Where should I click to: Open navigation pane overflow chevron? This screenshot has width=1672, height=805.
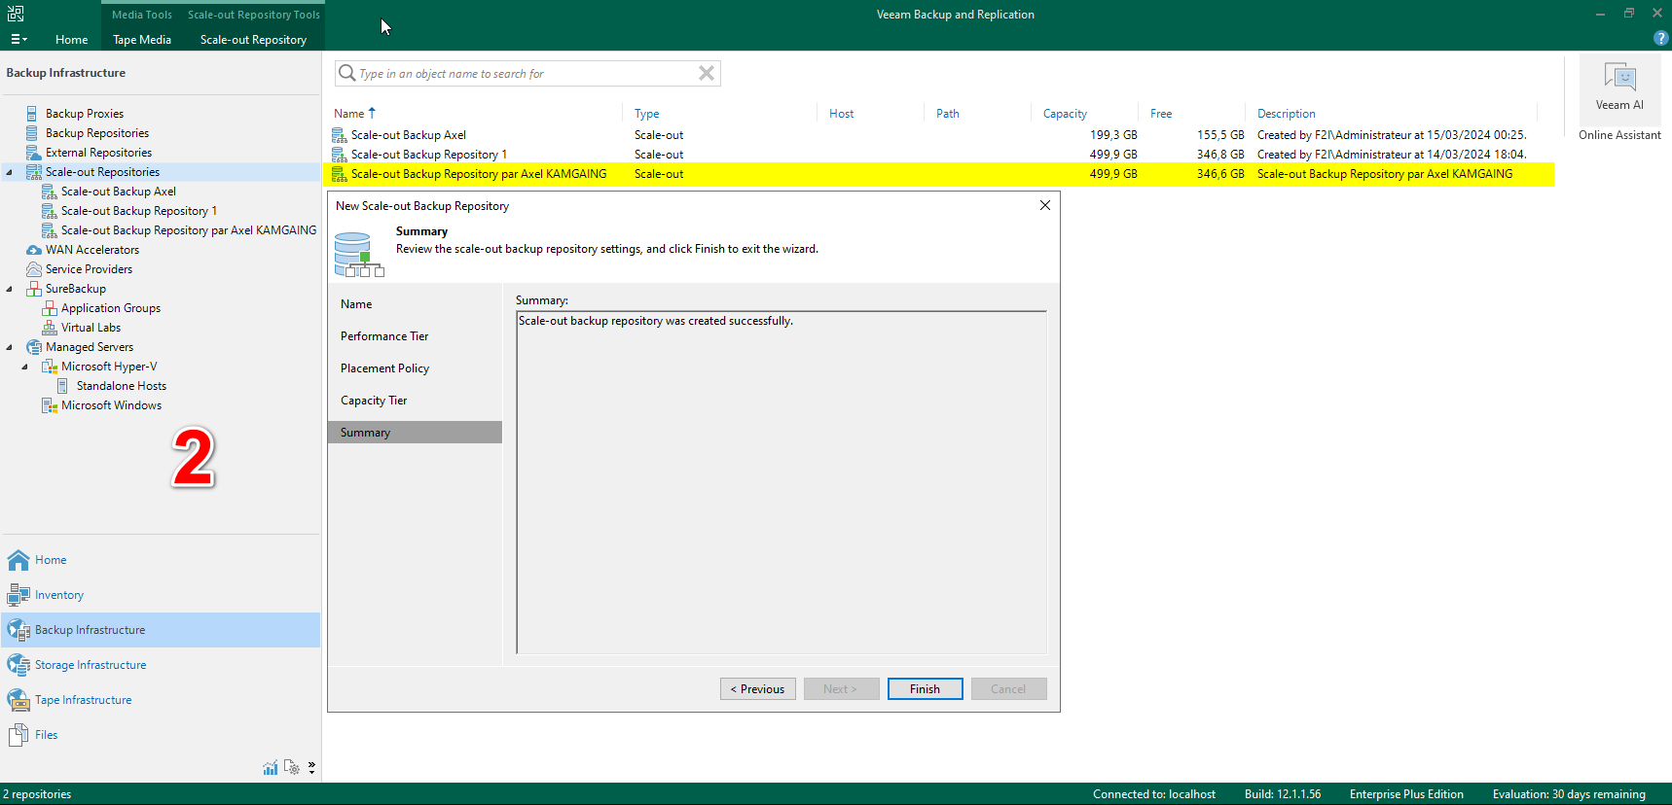(x=311, y=768)
